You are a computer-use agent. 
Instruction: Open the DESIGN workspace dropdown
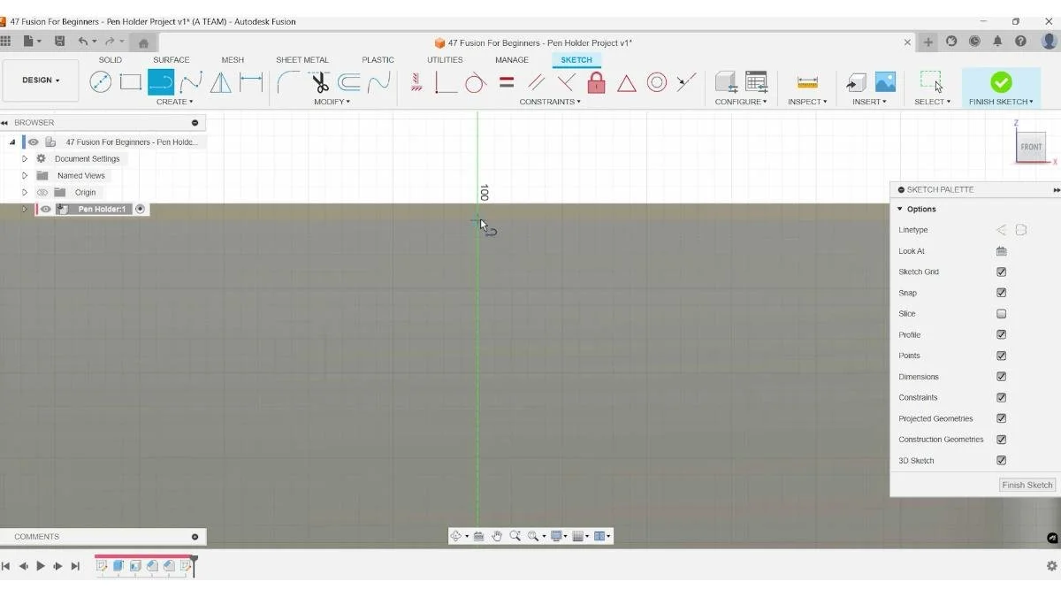(x=41, y=80)
